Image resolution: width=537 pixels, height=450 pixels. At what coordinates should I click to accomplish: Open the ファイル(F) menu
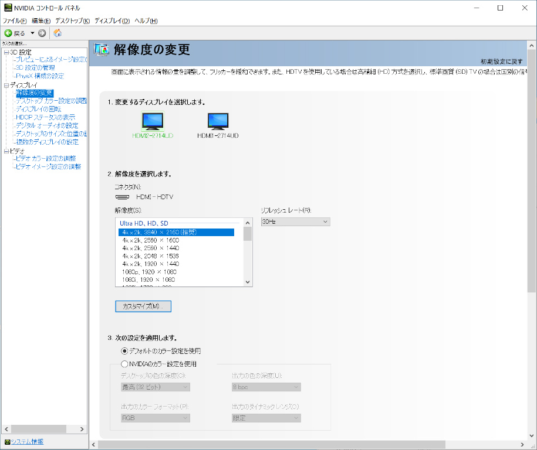(15, 21)
